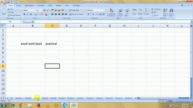Viewport: 193px width, 108px height.
Task: Open Conditional Formatting menu
Action: tap(111, 12)
